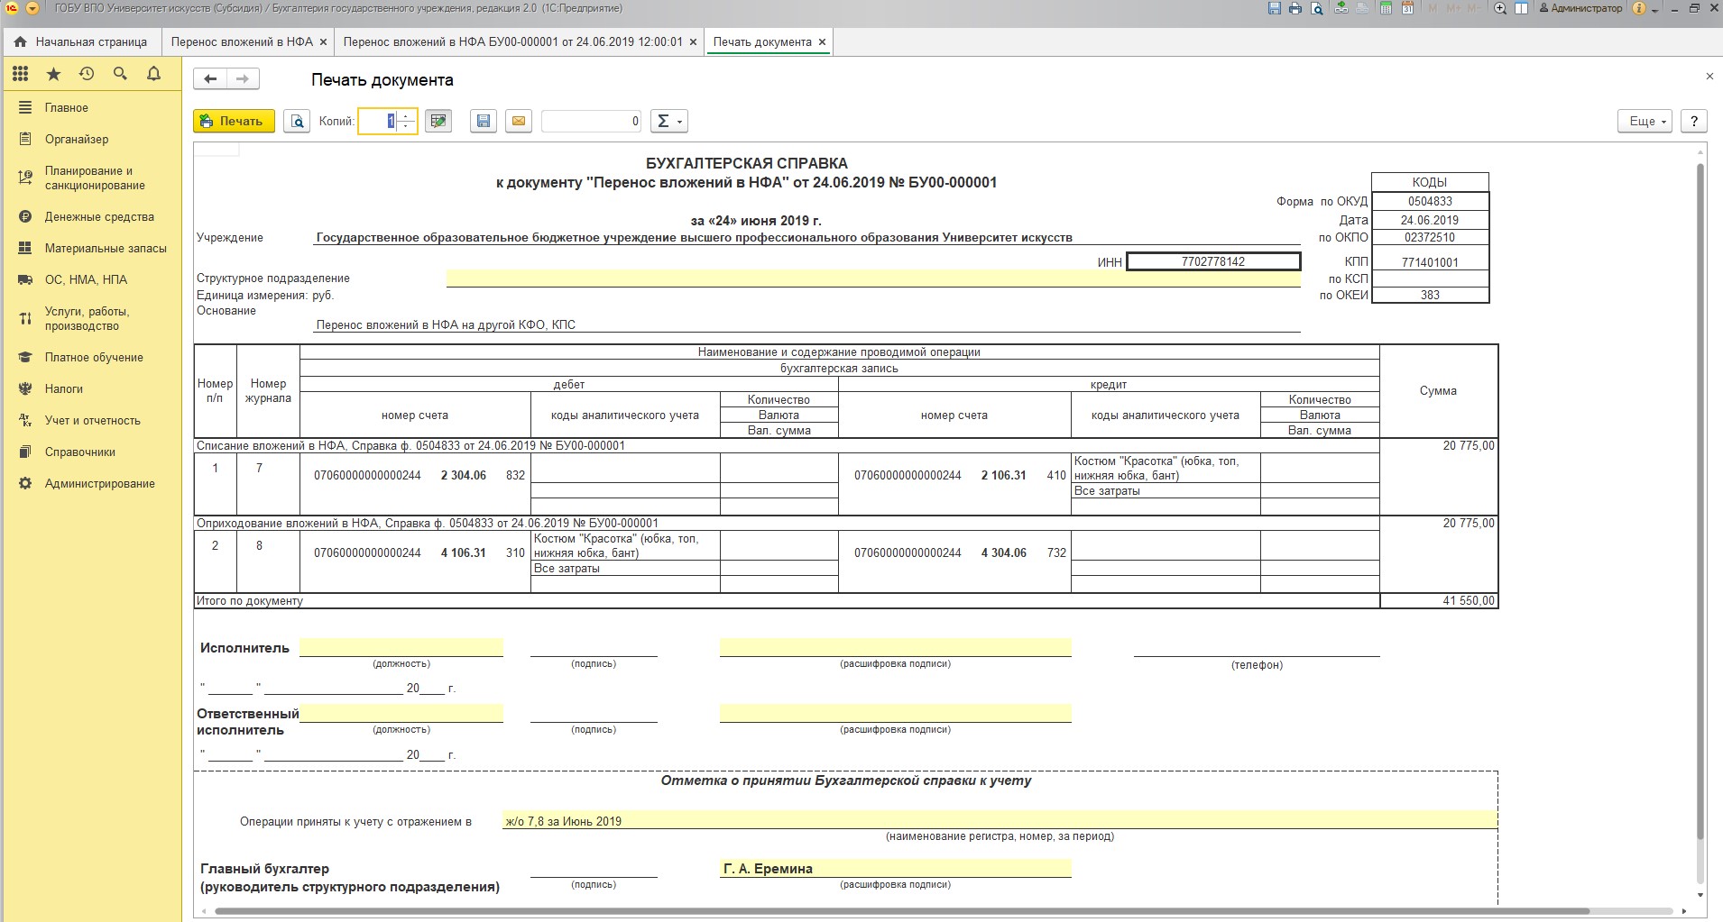The width and height of the screenshot is (1723, 922).
Task: Preview icon in the title bar
Action: tap(1317, 8)
